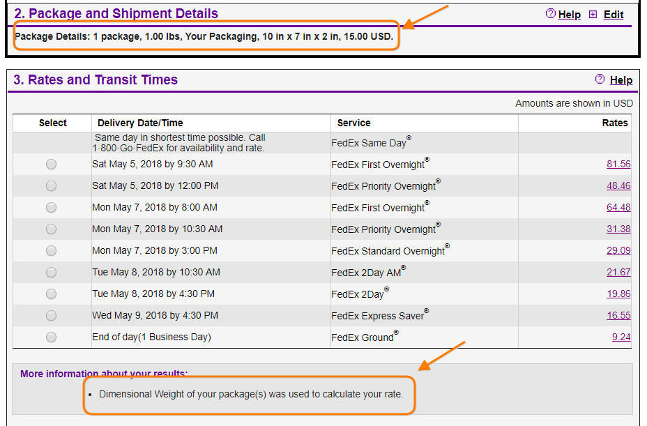Viewport: 647px width, 426px height.
Task: Select FedEx First Overnight arriving Sat May 5
Action: tap(50, 164)
